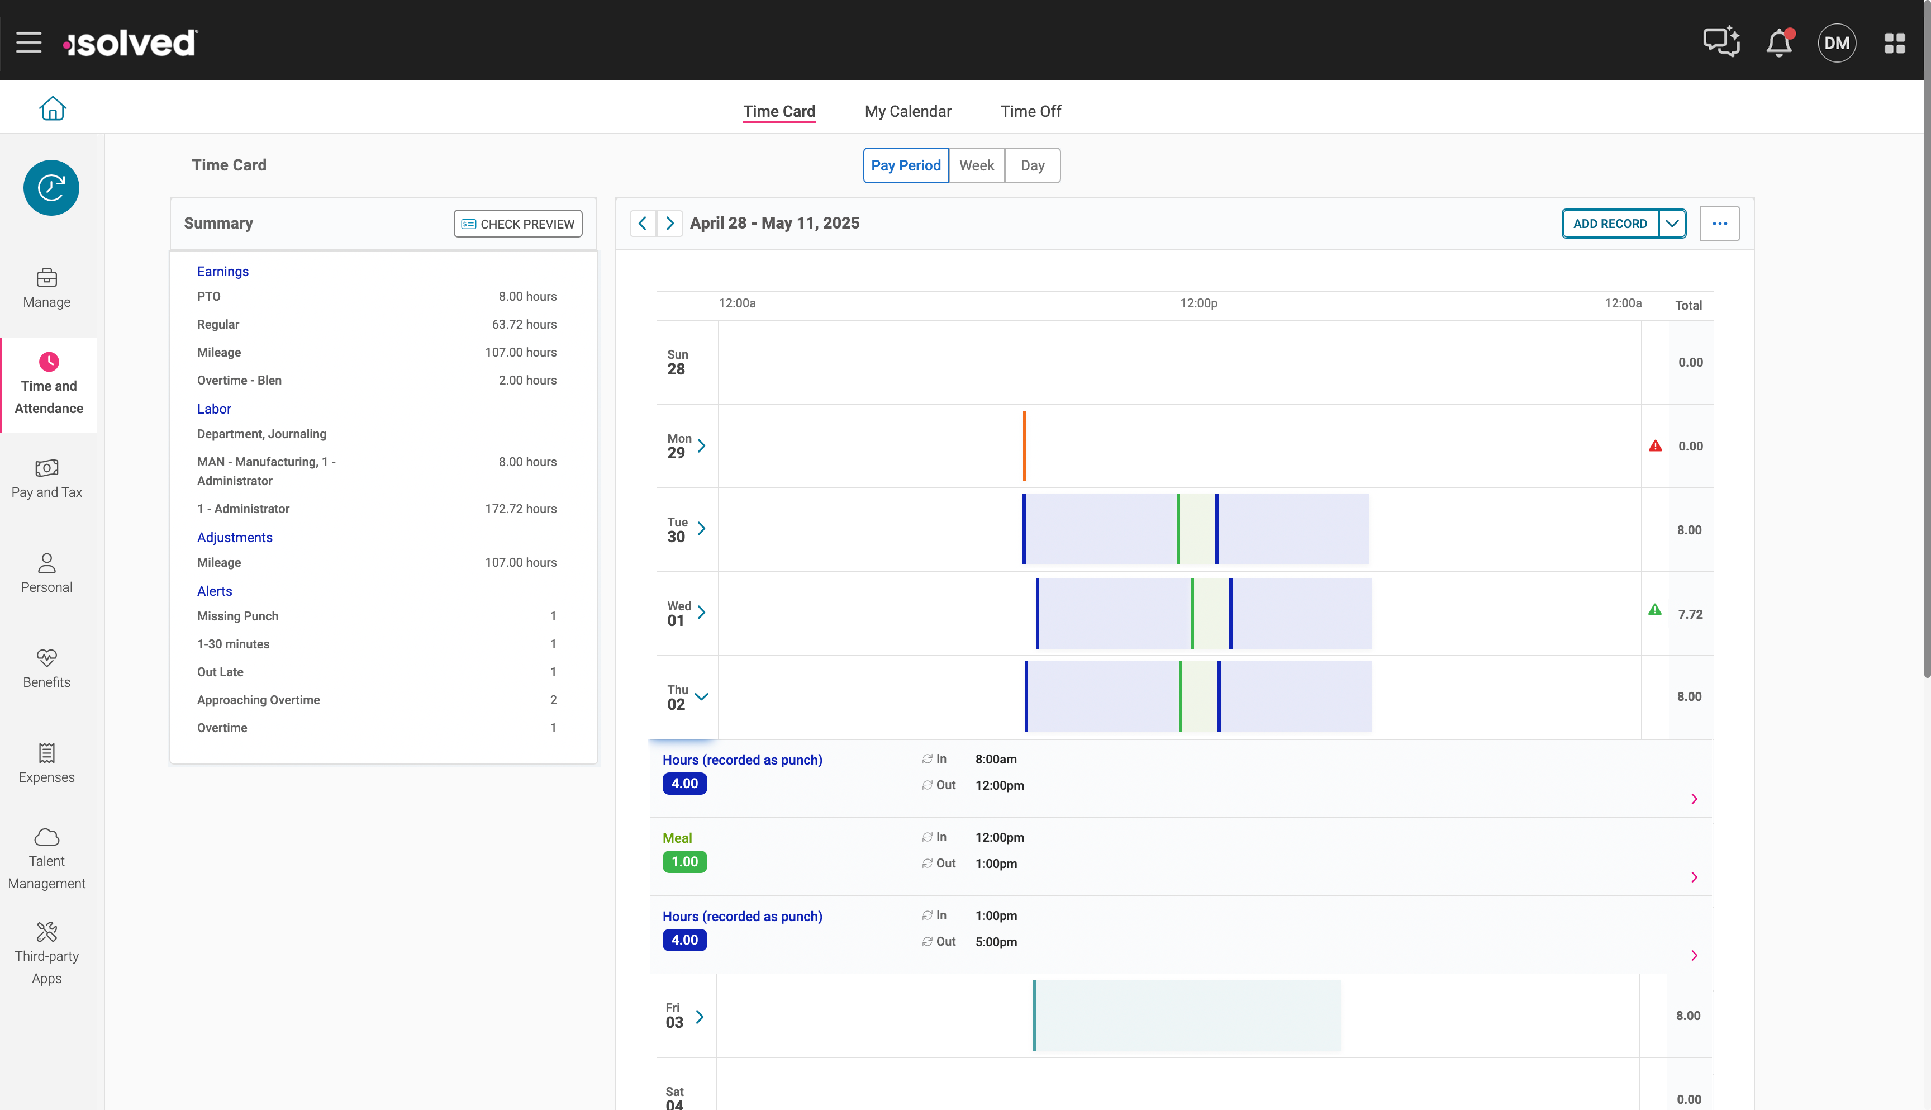This screenshot has height=1110, width=1931.
Task: Switch view to Week
Action: coord(976,165)
